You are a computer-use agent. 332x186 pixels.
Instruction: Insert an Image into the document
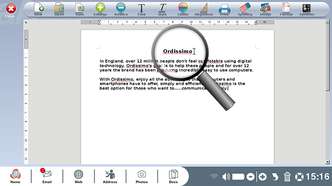266,10
